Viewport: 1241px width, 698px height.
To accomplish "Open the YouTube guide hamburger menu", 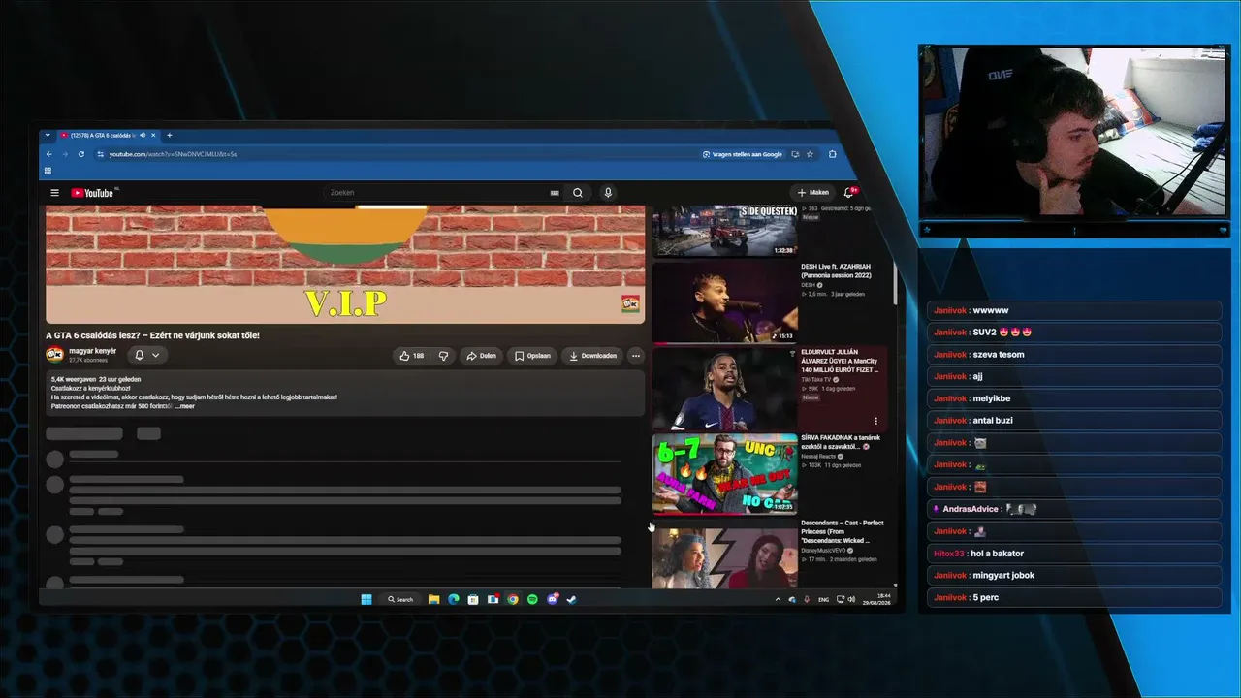I will (x=55, y=193).
